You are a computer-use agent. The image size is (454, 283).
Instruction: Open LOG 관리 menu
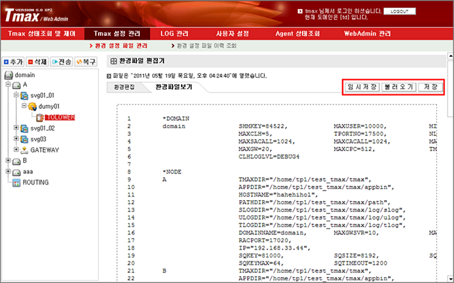click(x=174, y=34)
